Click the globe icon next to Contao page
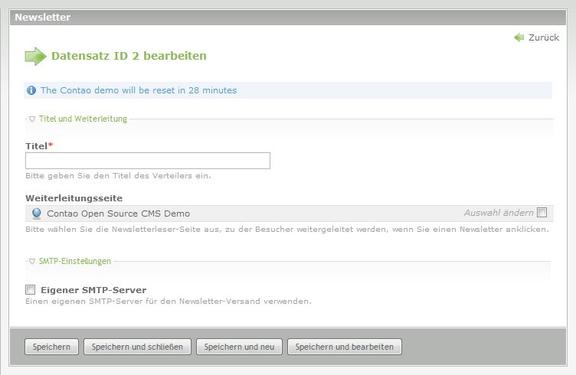Viewport: 576px width, 375px height. coord(36,214)
